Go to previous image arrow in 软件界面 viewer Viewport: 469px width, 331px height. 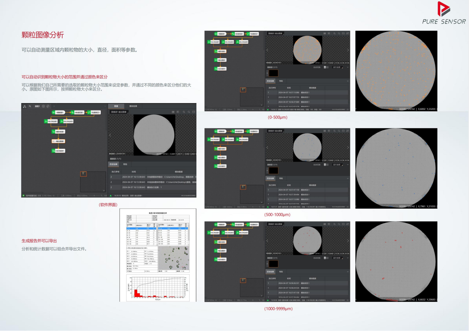(x=110, y=135)
